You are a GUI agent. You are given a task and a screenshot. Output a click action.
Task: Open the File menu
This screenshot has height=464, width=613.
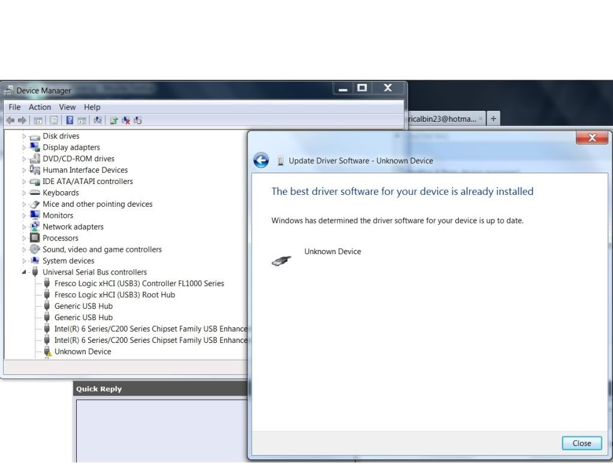[x=14, y=107]
